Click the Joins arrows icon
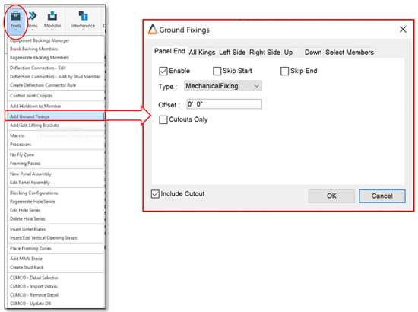 [33, 16]
